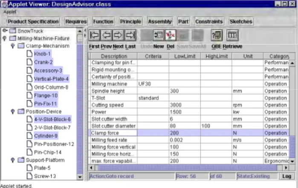Click the Row: 56 status field
Image resolution: width=298 pixels, height=188 pixels.
pos(192,176)
